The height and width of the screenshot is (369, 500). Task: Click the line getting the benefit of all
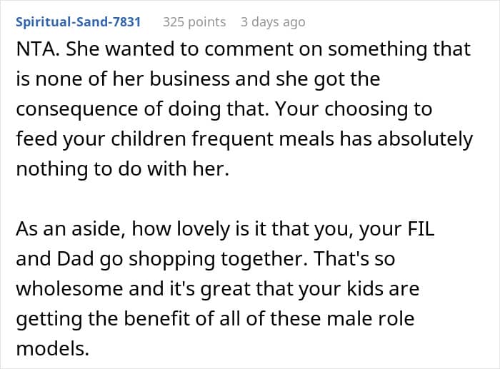pos(215,318)
